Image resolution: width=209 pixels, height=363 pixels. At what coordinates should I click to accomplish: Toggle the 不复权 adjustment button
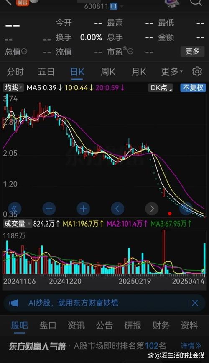193,88
